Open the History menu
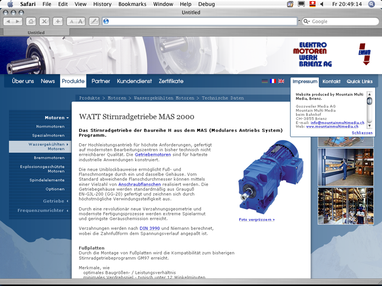Image resolution: width=382 pixels, height=286 pixels. coord(102,4)
